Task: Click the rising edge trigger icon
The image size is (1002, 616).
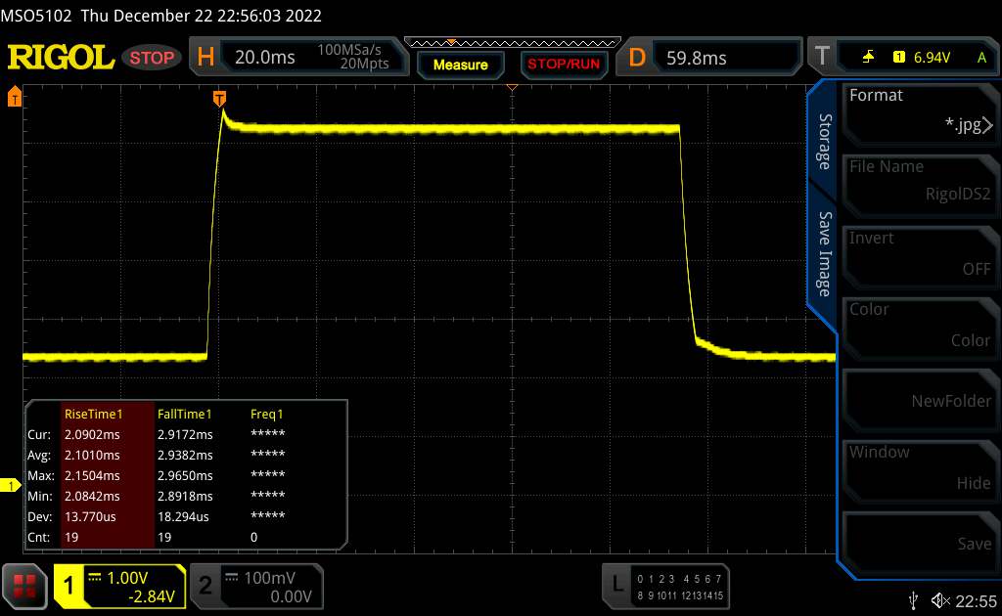Action: click(x=868, y=58)
